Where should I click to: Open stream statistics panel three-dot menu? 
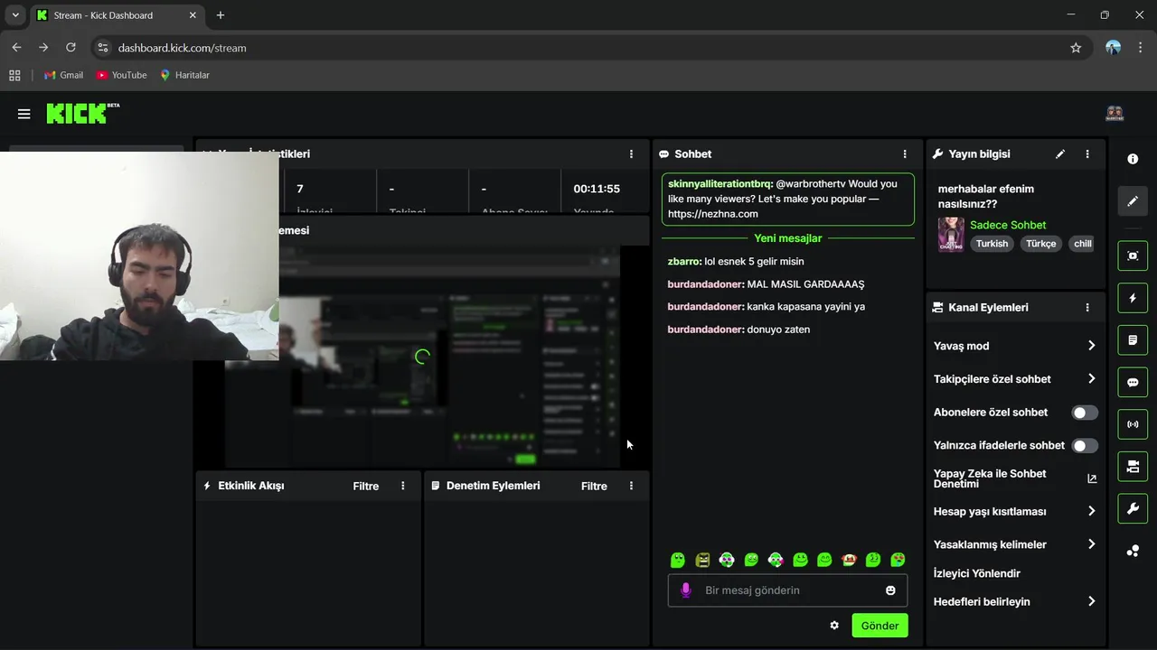[631, 154]
